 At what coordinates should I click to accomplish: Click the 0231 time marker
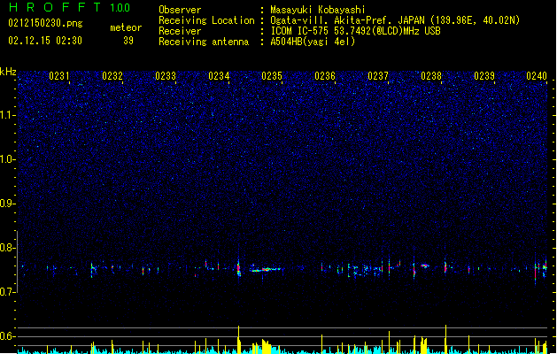[x=59, y=75]
